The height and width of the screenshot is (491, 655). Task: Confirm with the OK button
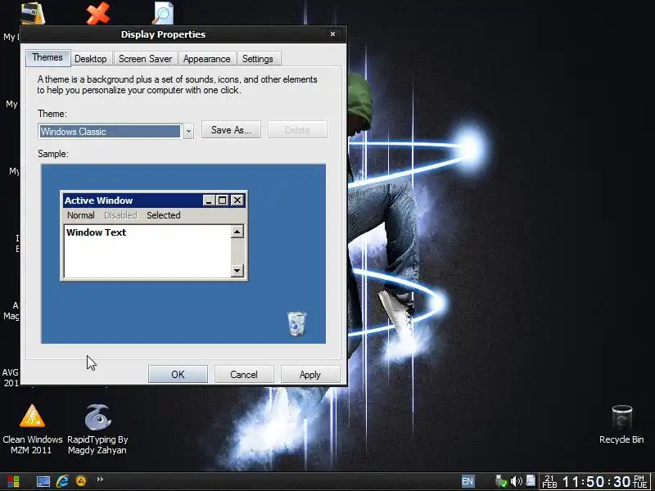178,375
